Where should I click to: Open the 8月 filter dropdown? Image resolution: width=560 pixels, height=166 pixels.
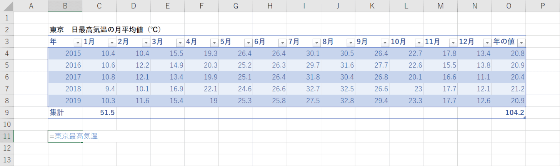(x=350, y=42)
